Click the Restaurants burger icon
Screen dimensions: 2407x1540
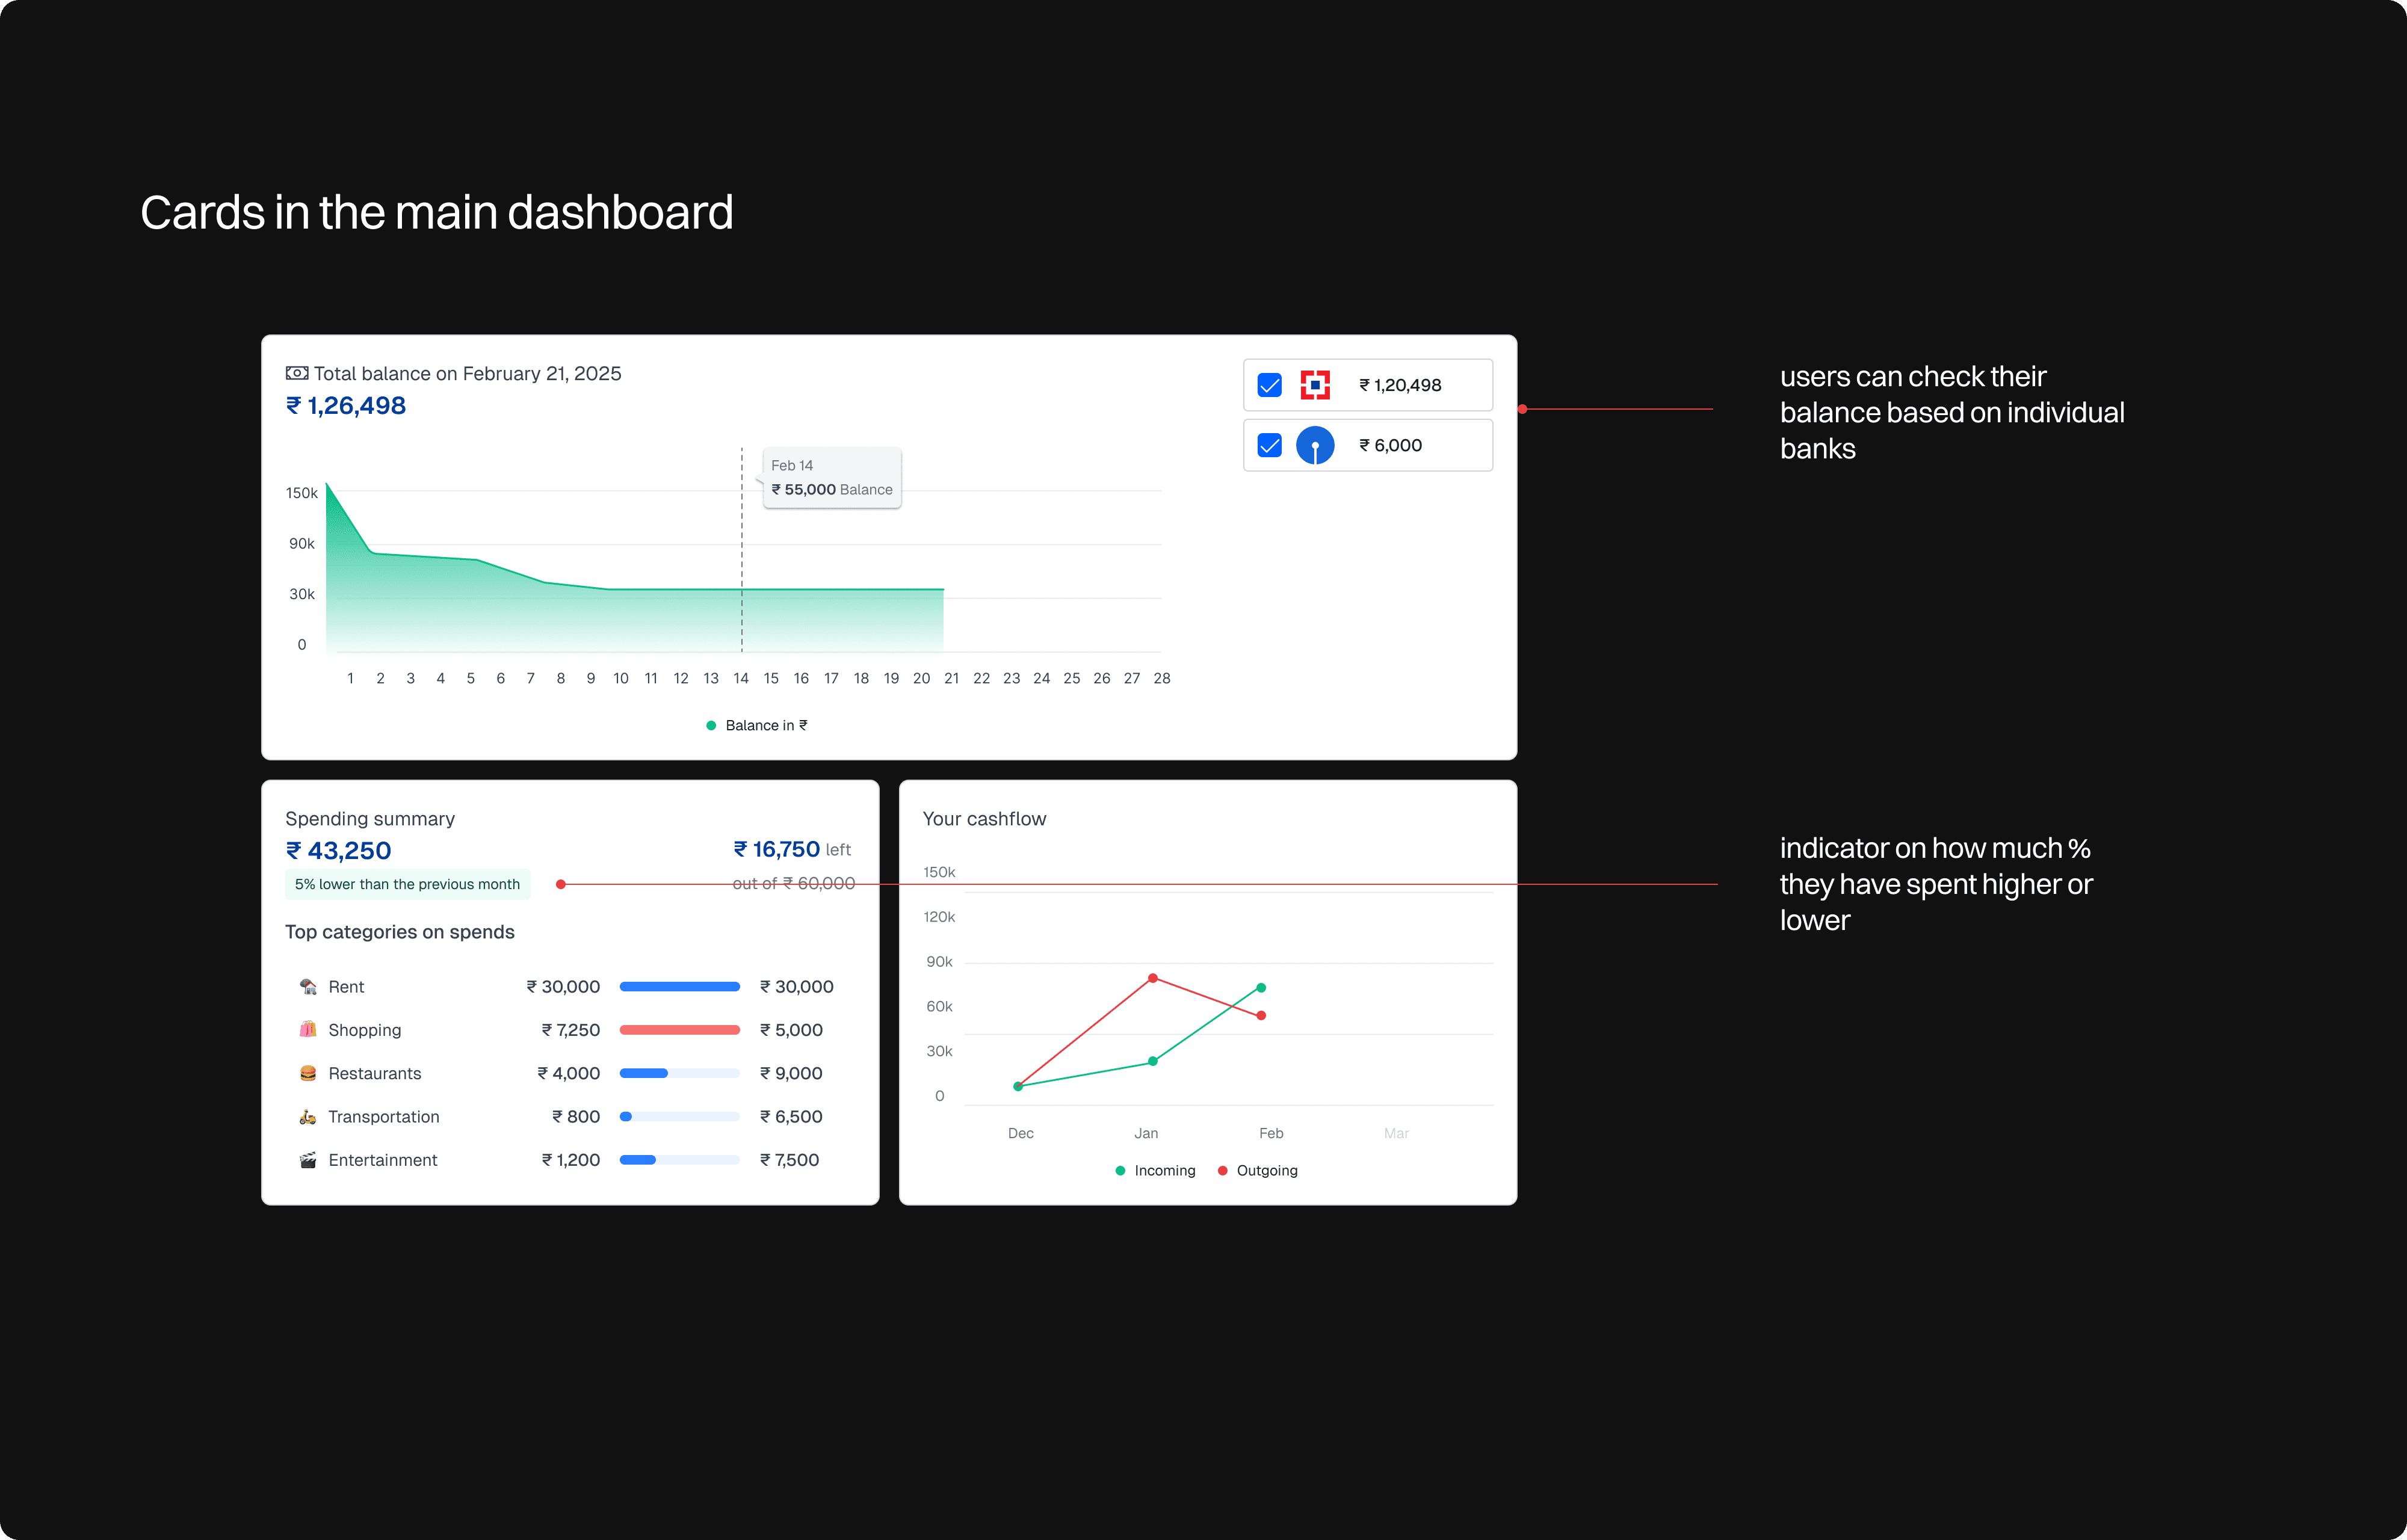pos(308,1073)
